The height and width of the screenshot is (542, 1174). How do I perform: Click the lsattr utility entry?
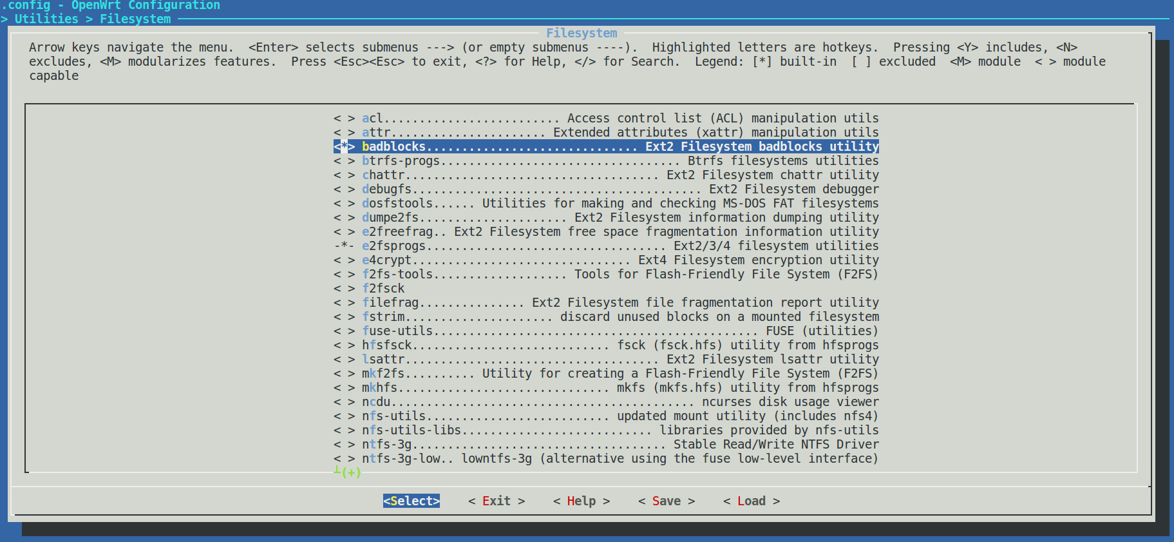[x=606, y=359]
